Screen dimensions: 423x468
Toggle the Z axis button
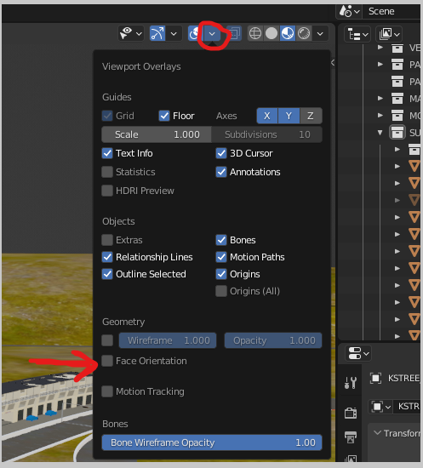click(x=311, y=116)
